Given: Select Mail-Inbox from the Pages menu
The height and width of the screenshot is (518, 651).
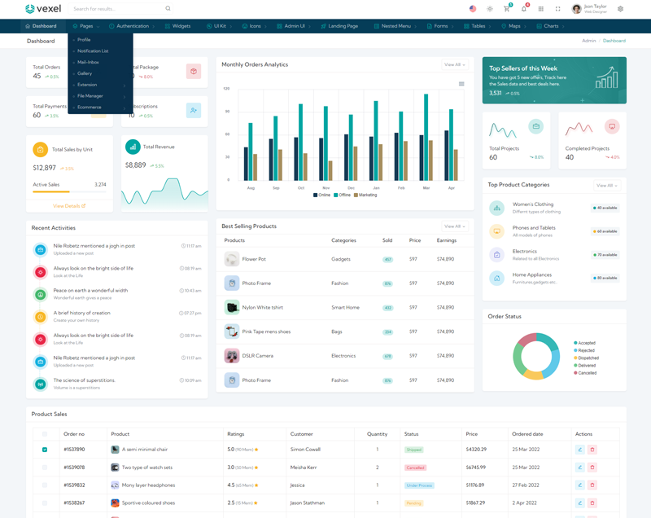Looking at the screenshot, I should pyautogui.click(x=88, y=63).
